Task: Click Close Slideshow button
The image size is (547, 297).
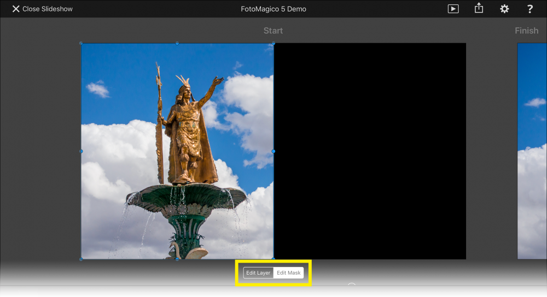Action: click(42, 9)
